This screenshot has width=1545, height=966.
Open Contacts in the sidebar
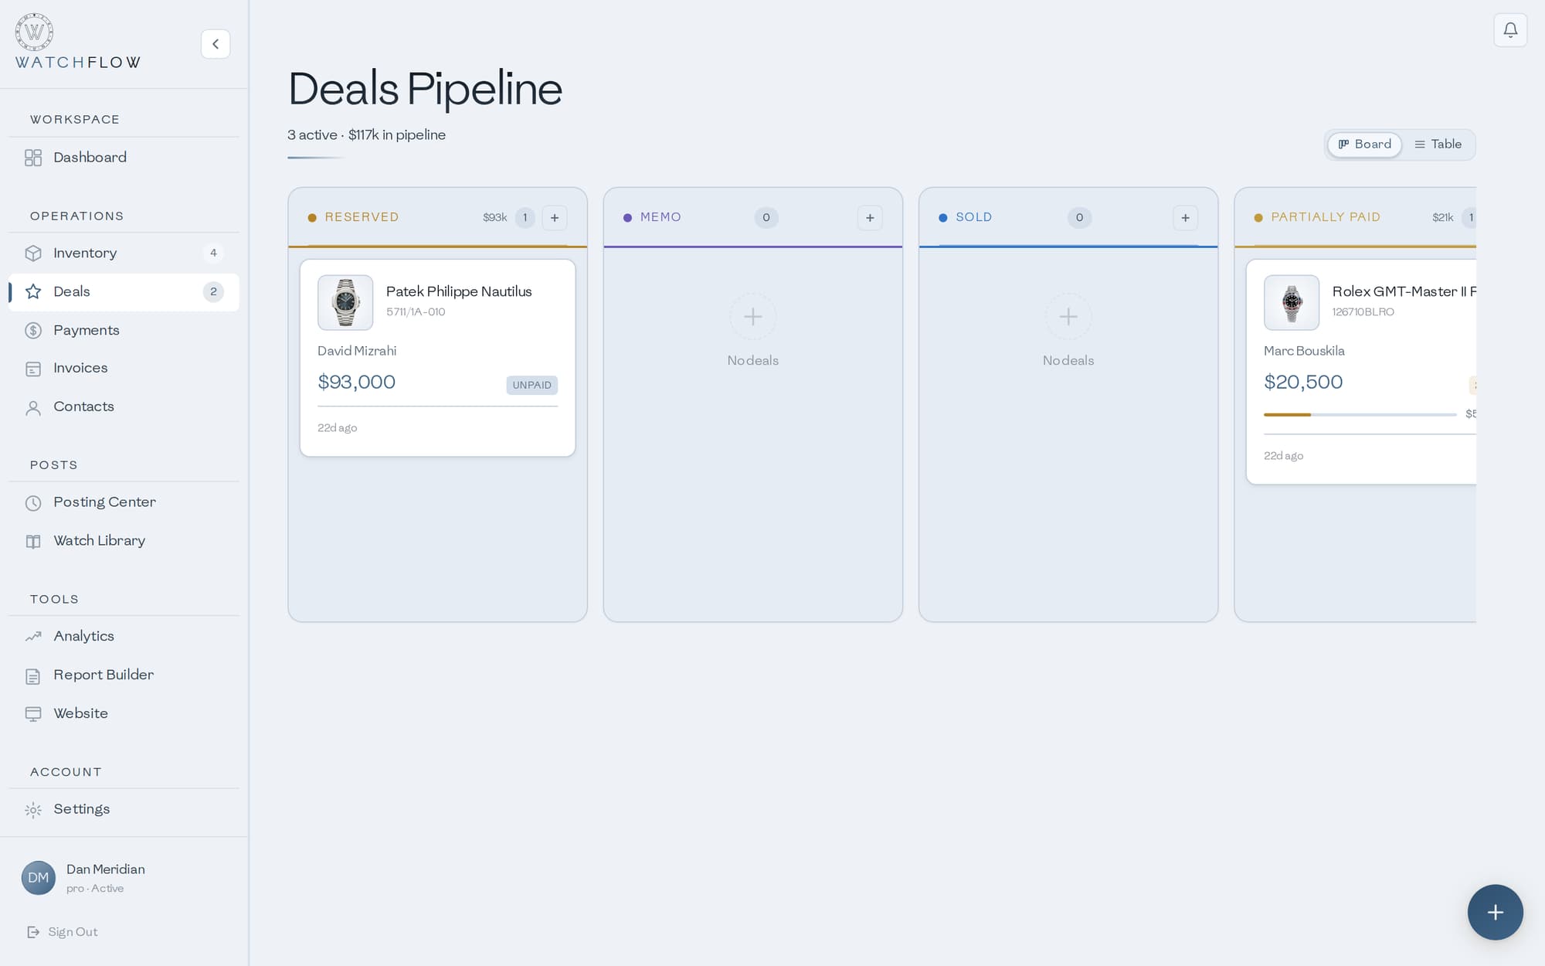124,407
